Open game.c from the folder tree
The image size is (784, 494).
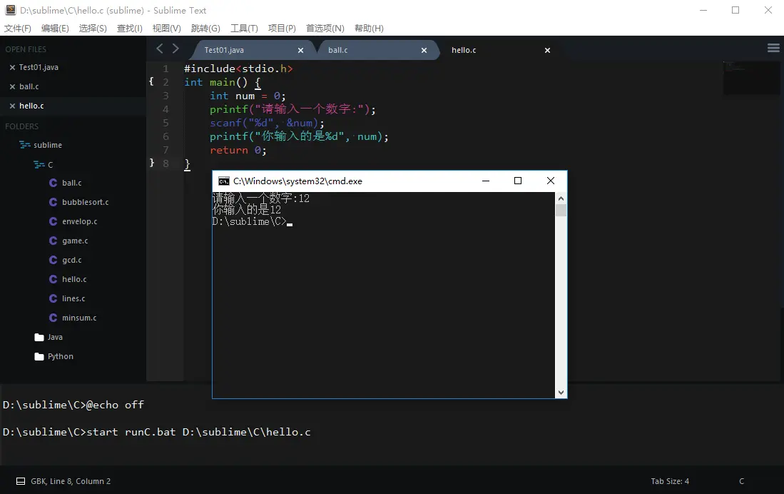coord(75,241)
